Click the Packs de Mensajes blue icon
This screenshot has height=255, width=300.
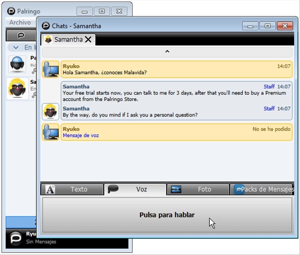point(239,190)
